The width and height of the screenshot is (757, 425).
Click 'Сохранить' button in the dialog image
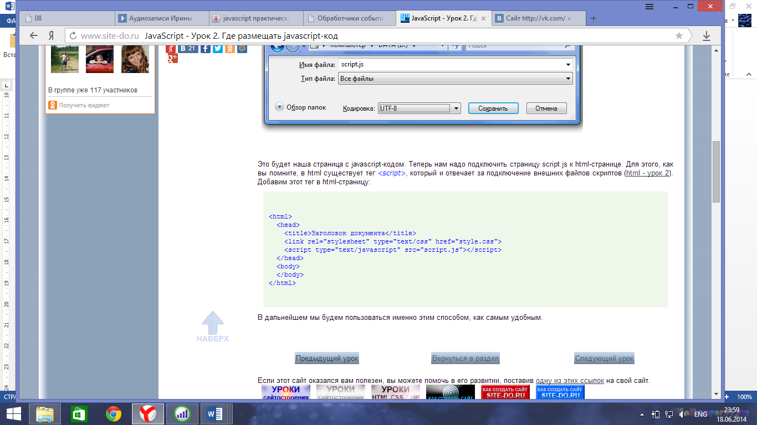(x=493, y=108)
